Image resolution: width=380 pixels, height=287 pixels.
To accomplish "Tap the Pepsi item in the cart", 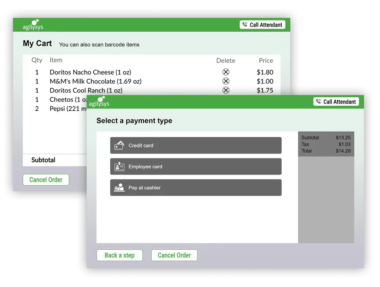I will [x=63, y=109].
